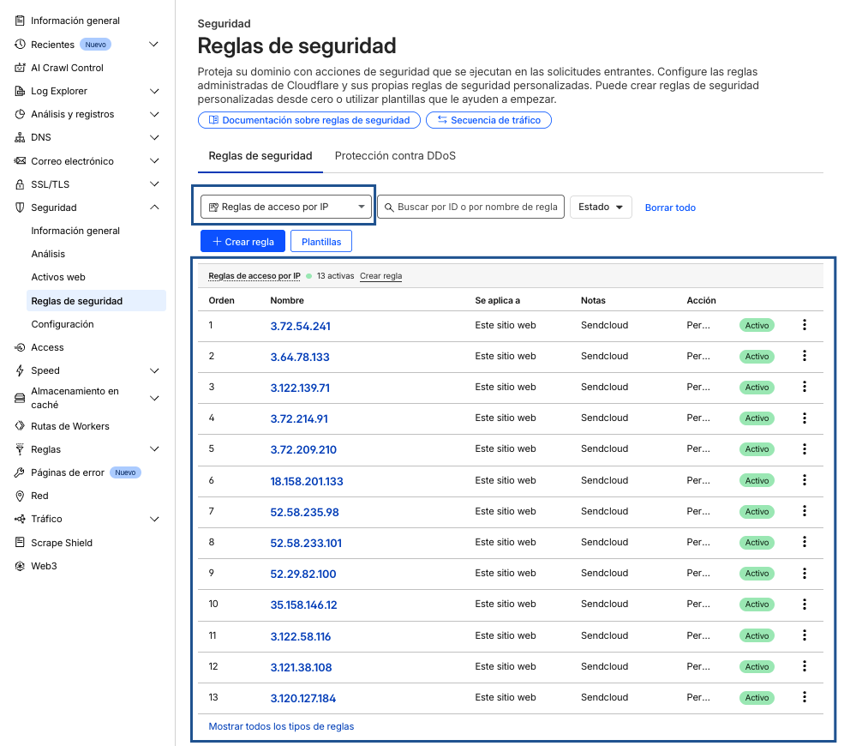
Task: Click the Scrape Shield icon
Action: [20, 543]
